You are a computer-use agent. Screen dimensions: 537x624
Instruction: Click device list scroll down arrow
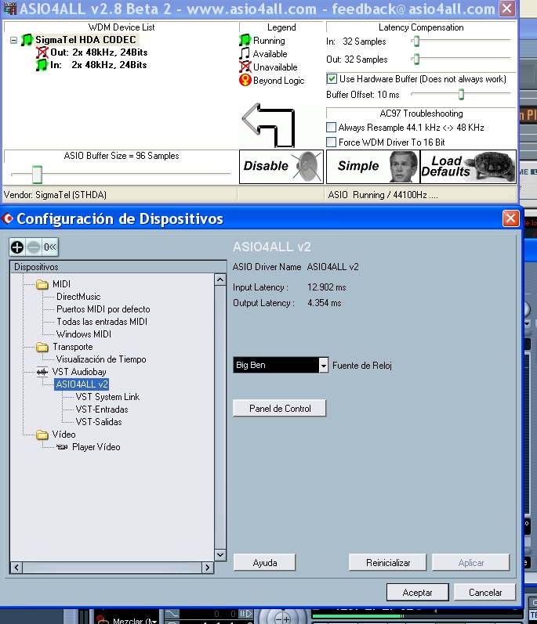tap(220, 554)
